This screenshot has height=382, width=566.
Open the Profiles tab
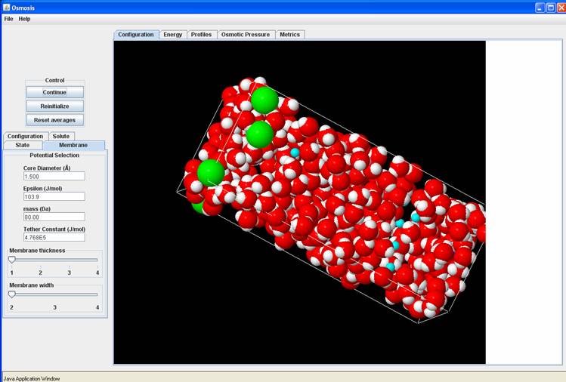(x=201, y=35)
